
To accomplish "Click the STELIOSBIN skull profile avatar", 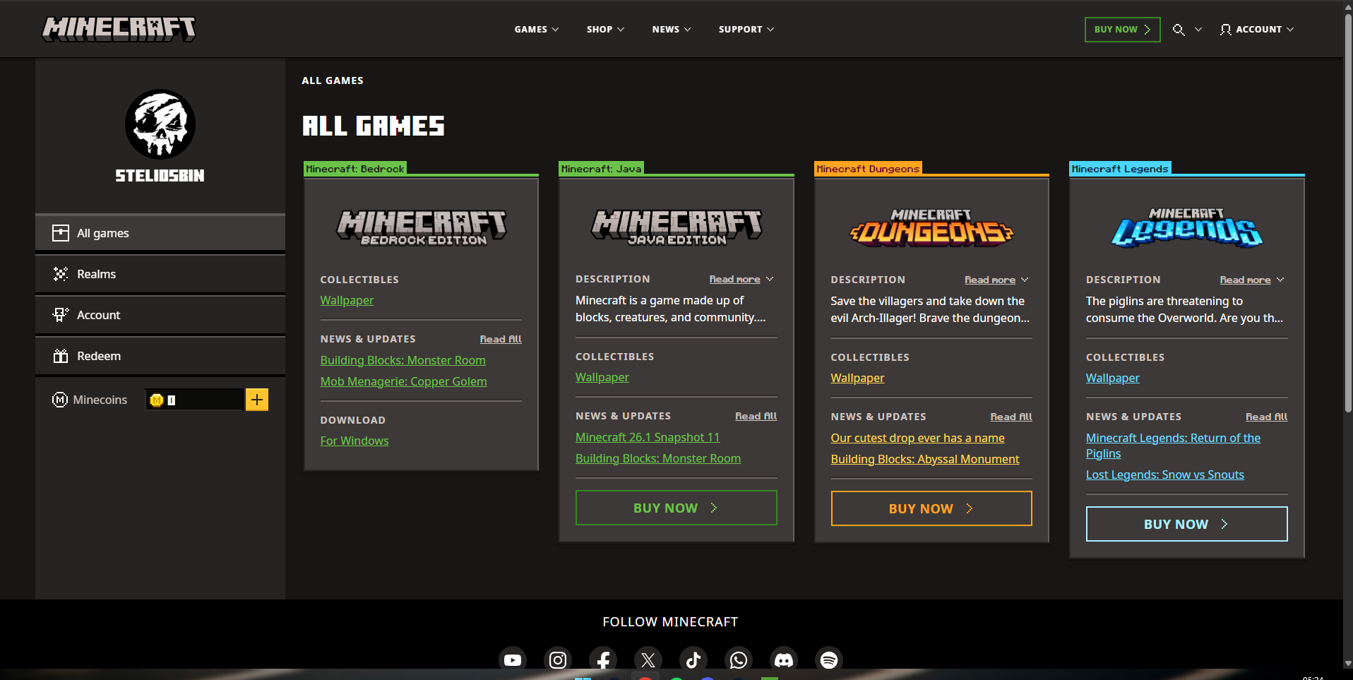I will 160,124.
